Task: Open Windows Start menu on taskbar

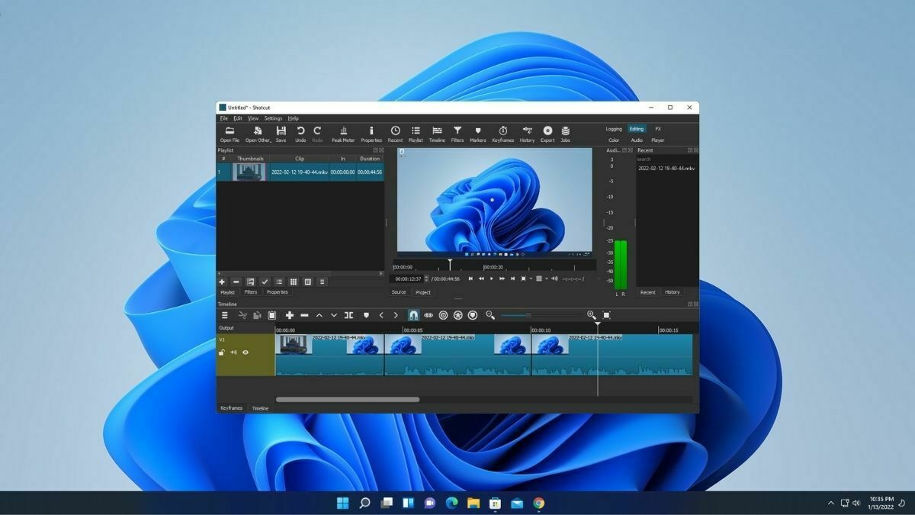Action: (x=343, y=503)
